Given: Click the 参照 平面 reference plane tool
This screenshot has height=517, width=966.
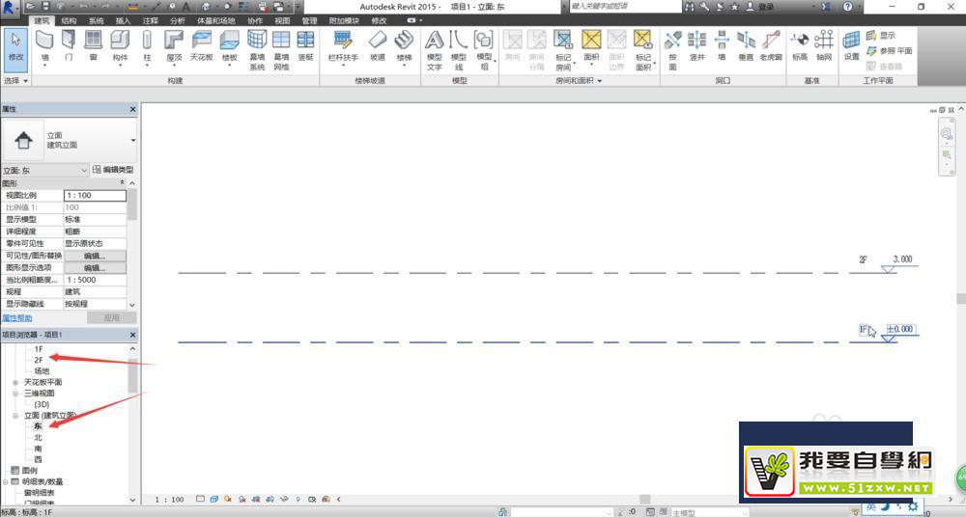Looking at the screenshot, I should (889, 50).
